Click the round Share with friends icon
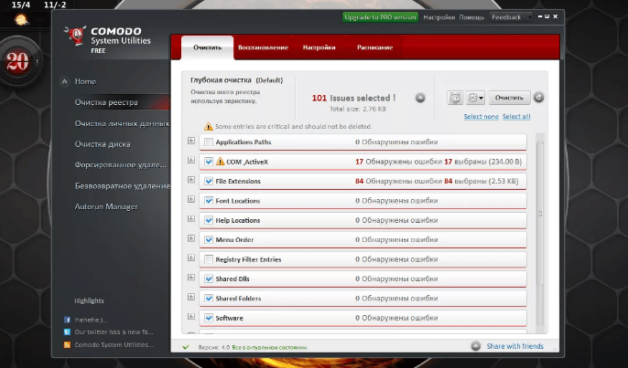Viewport: 628px width, 368px height. pos(475,346)
